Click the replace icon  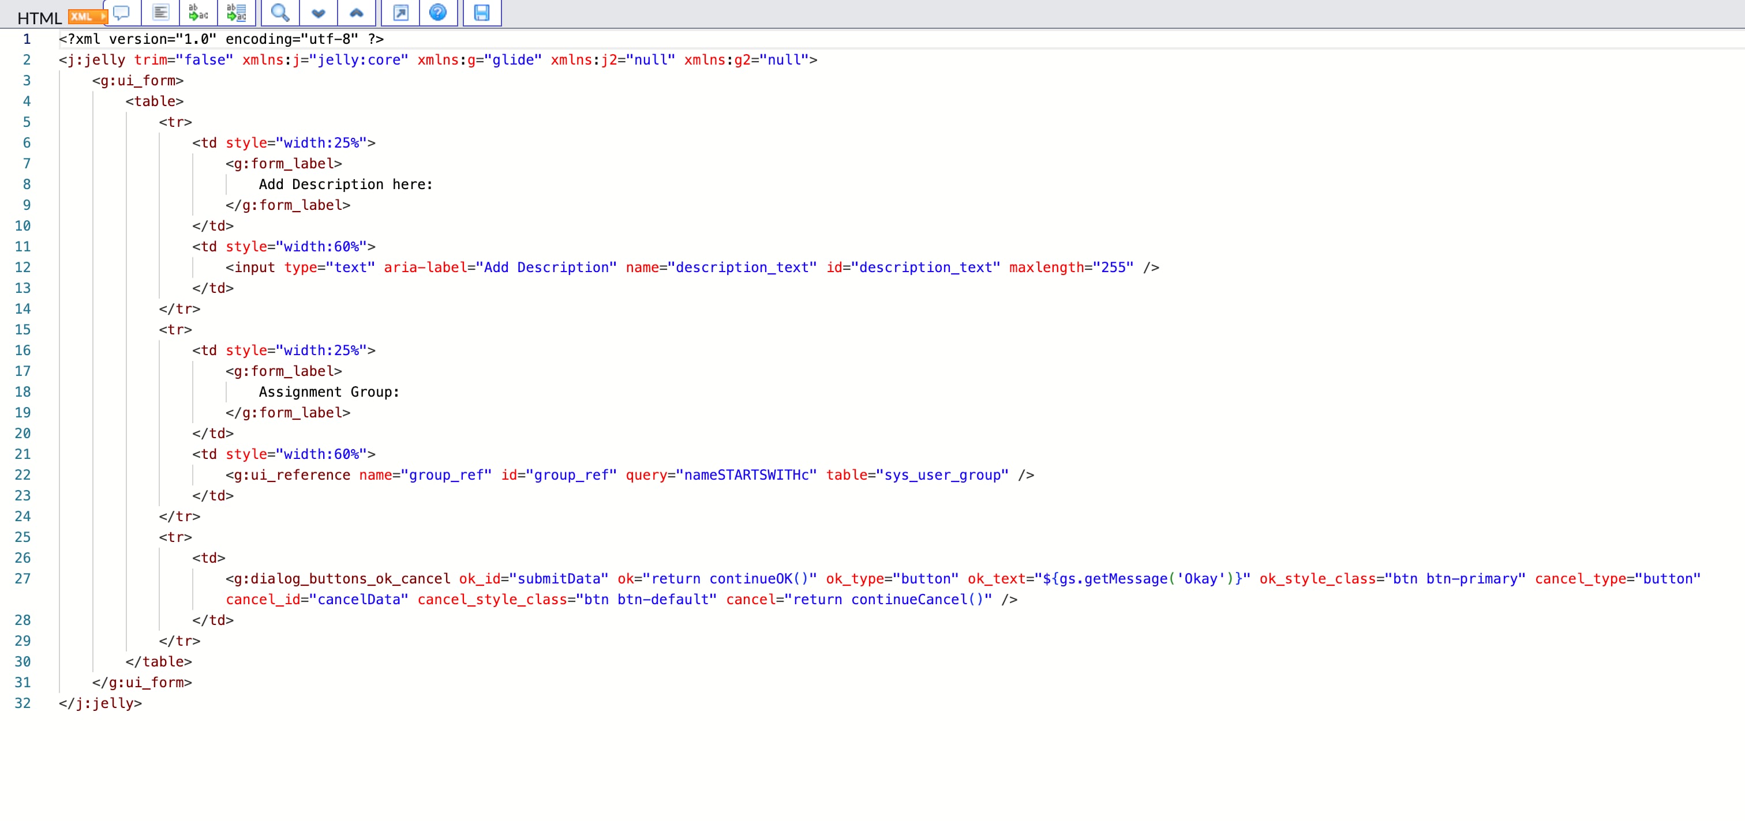[198, 12]
